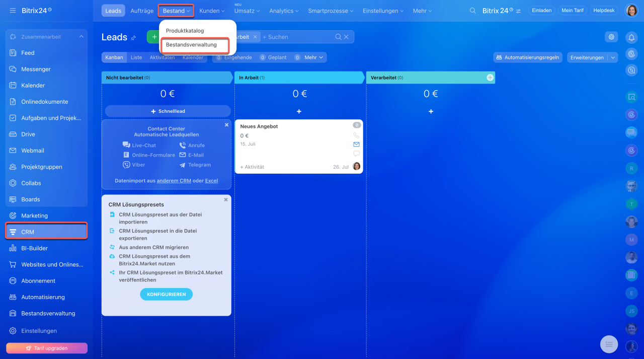The image size is (644, 359).
Task: Switch to Kanban view
Action: click(114, 57)
